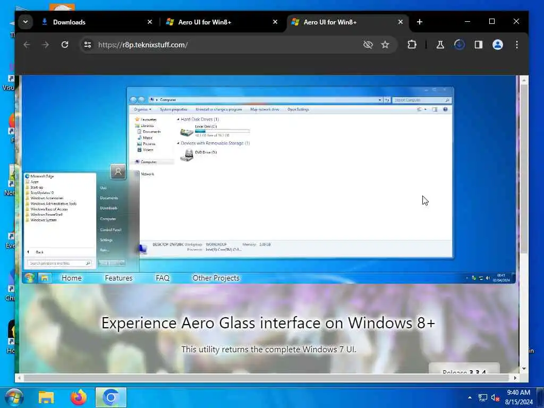Close the inactive Aero UI for Win8+ tab
This screenshot has width=544, height=408.
[x=275, y=22]
